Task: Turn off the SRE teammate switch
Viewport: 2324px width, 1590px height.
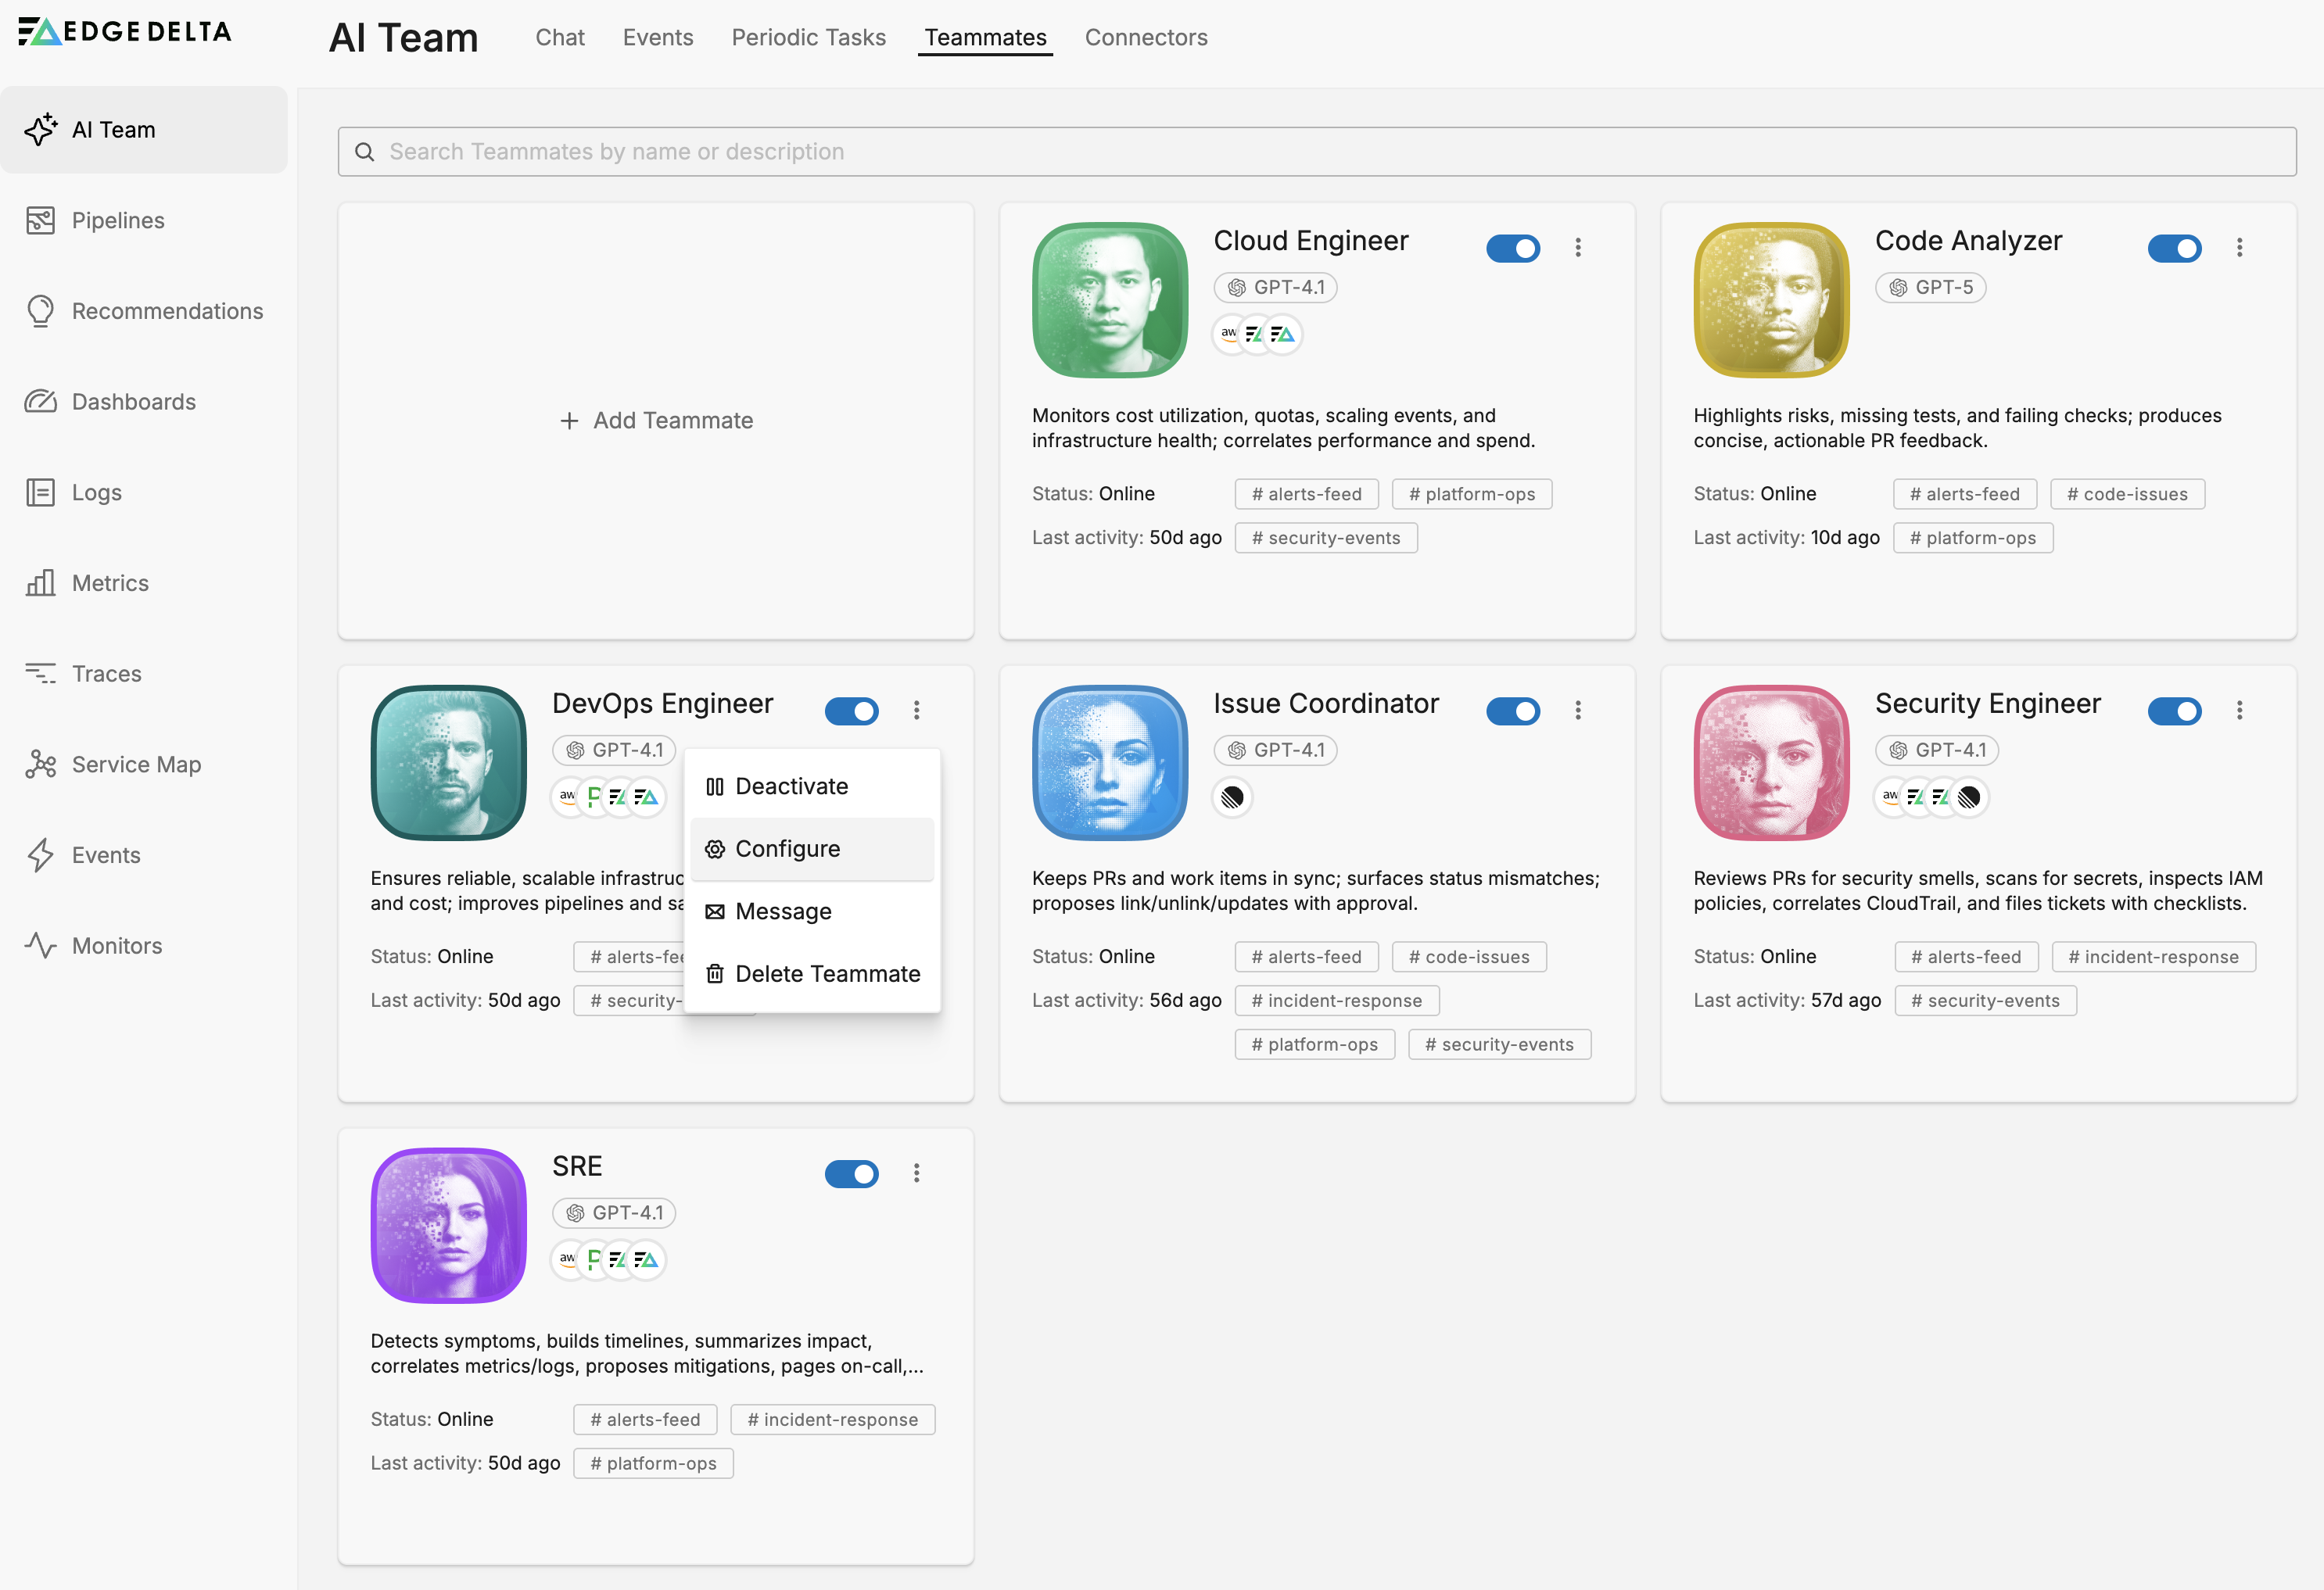Action: [x=851, y=1173]
